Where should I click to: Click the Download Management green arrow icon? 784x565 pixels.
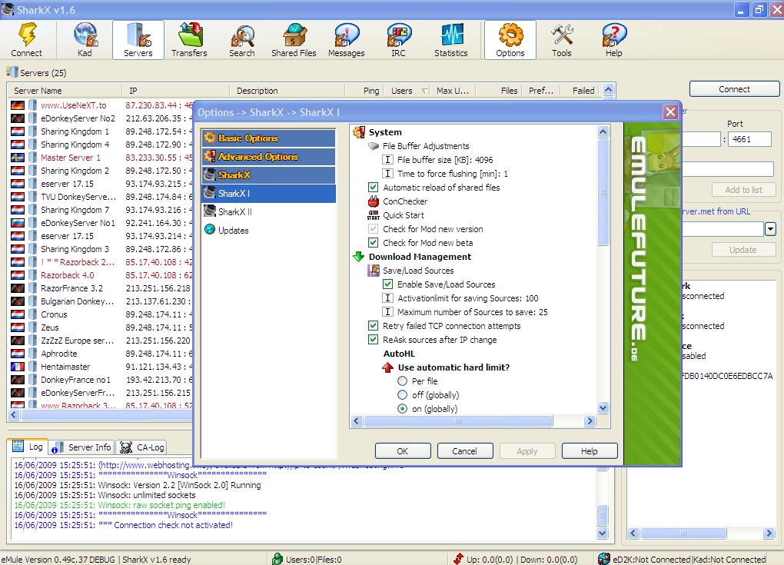click(358, 257)
